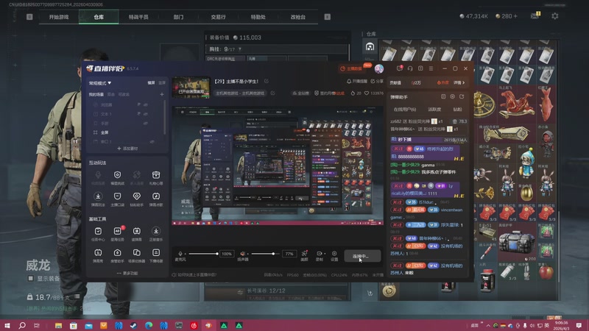Viewport: 589px width, 331px height.
Task: Click the 全站榜 ranking button
Action: coord(300,93)
